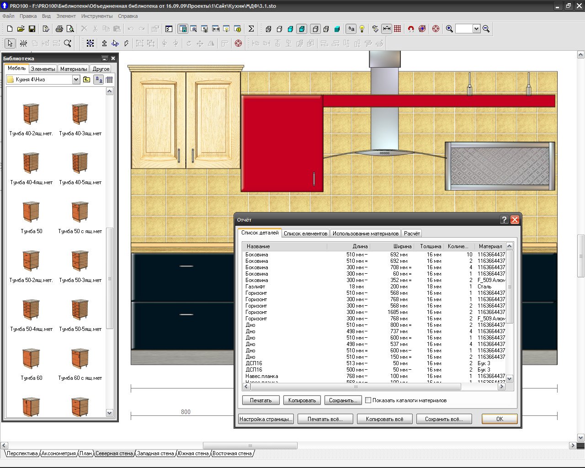Create a new project with New icon
Viewport: 585px width, 468px height.
click(10, 29)
